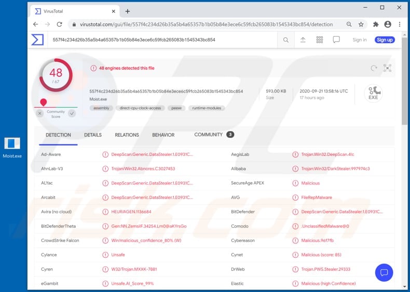410x292 pixels.
Task: Click the reanalyze refresh icon
Action: pos(374,68)
